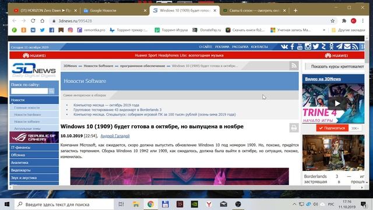Screen dimensions: 373x210
Task: Open the Видео на 3DNews link
Action: [323, 79]
